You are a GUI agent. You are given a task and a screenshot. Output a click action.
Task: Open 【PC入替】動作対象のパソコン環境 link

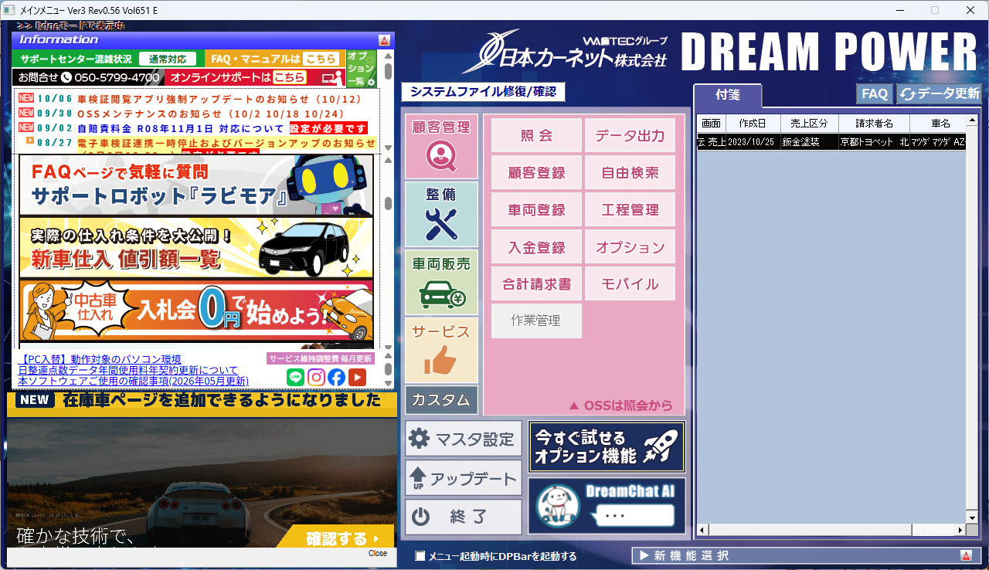pos(100,360)
